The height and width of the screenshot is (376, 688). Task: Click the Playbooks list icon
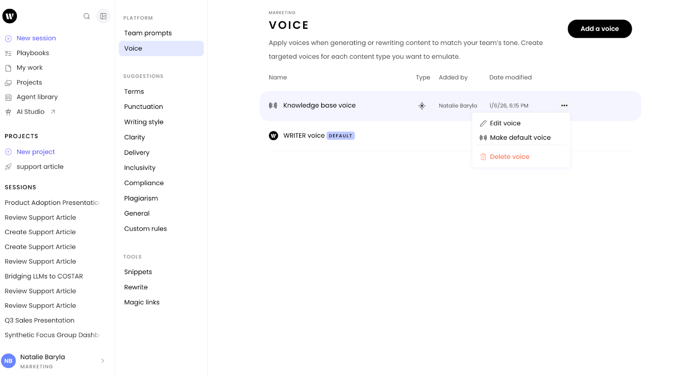[x=8, y=53]
